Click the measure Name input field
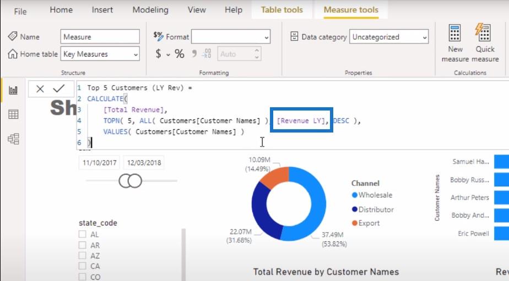 tap(100, 37)
